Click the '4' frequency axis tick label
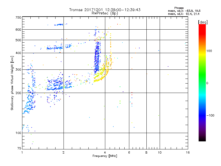 (x=105, y=152)
